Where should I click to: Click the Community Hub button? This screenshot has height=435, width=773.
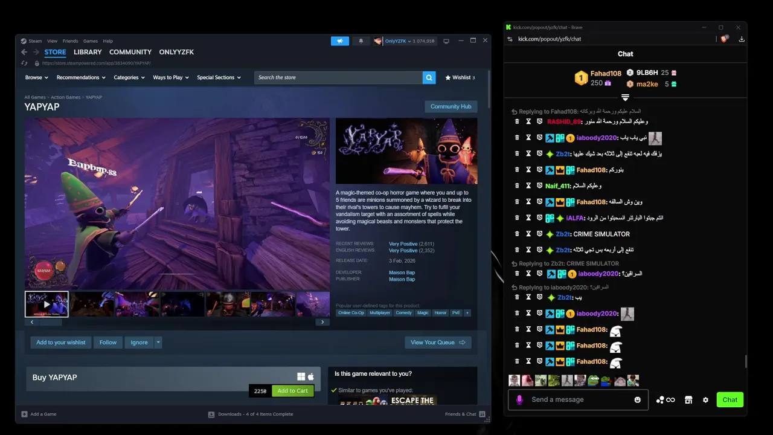pos(451,106)
